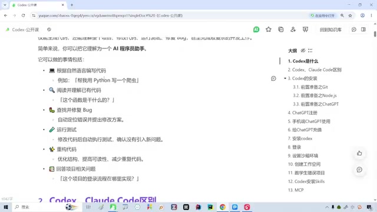Screen dimensions: 377x212
Task: Open the Windows Start menu
Action: point(6,207)
